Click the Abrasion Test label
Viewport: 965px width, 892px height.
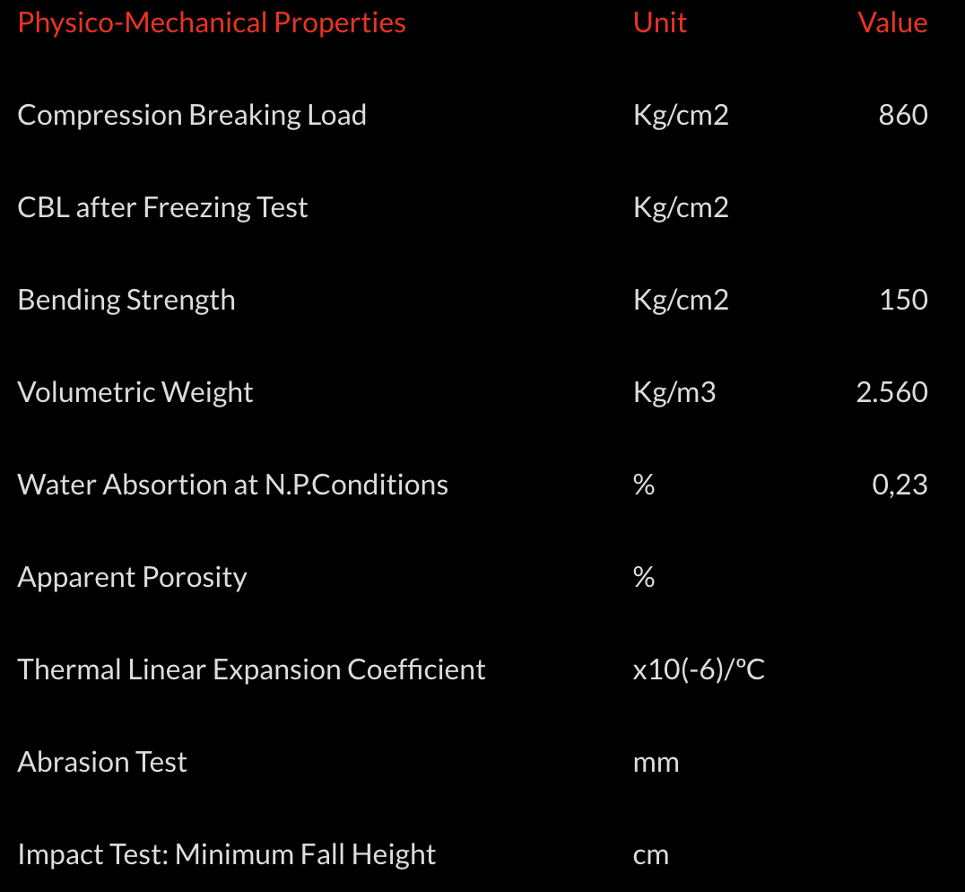pyautogui.click(x=102, y=762)
